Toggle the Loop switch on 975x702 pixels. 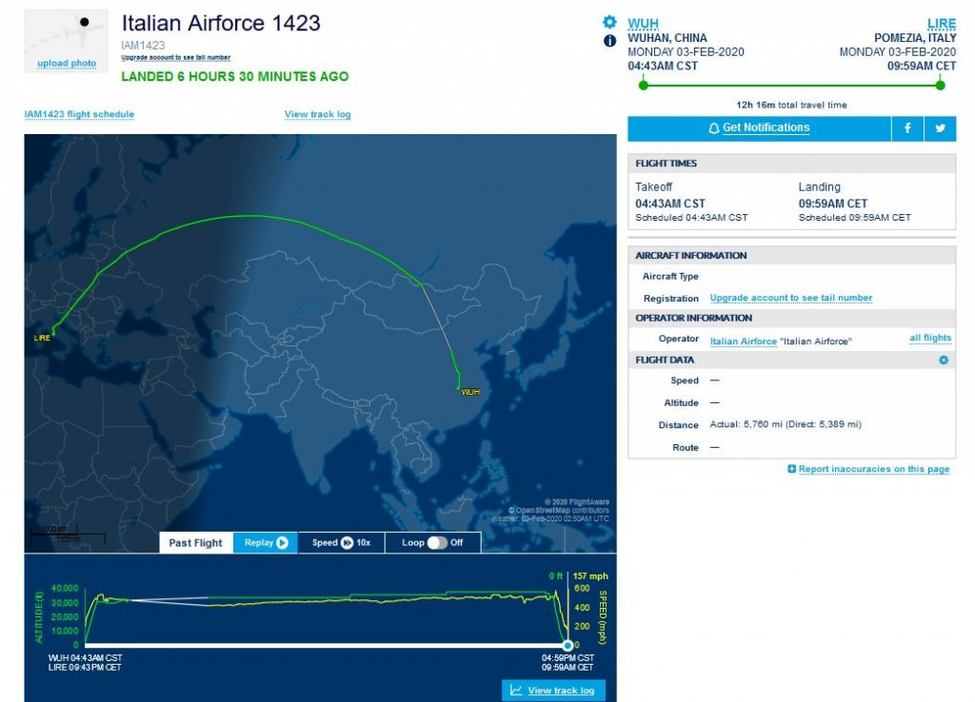tap(437, 543)
